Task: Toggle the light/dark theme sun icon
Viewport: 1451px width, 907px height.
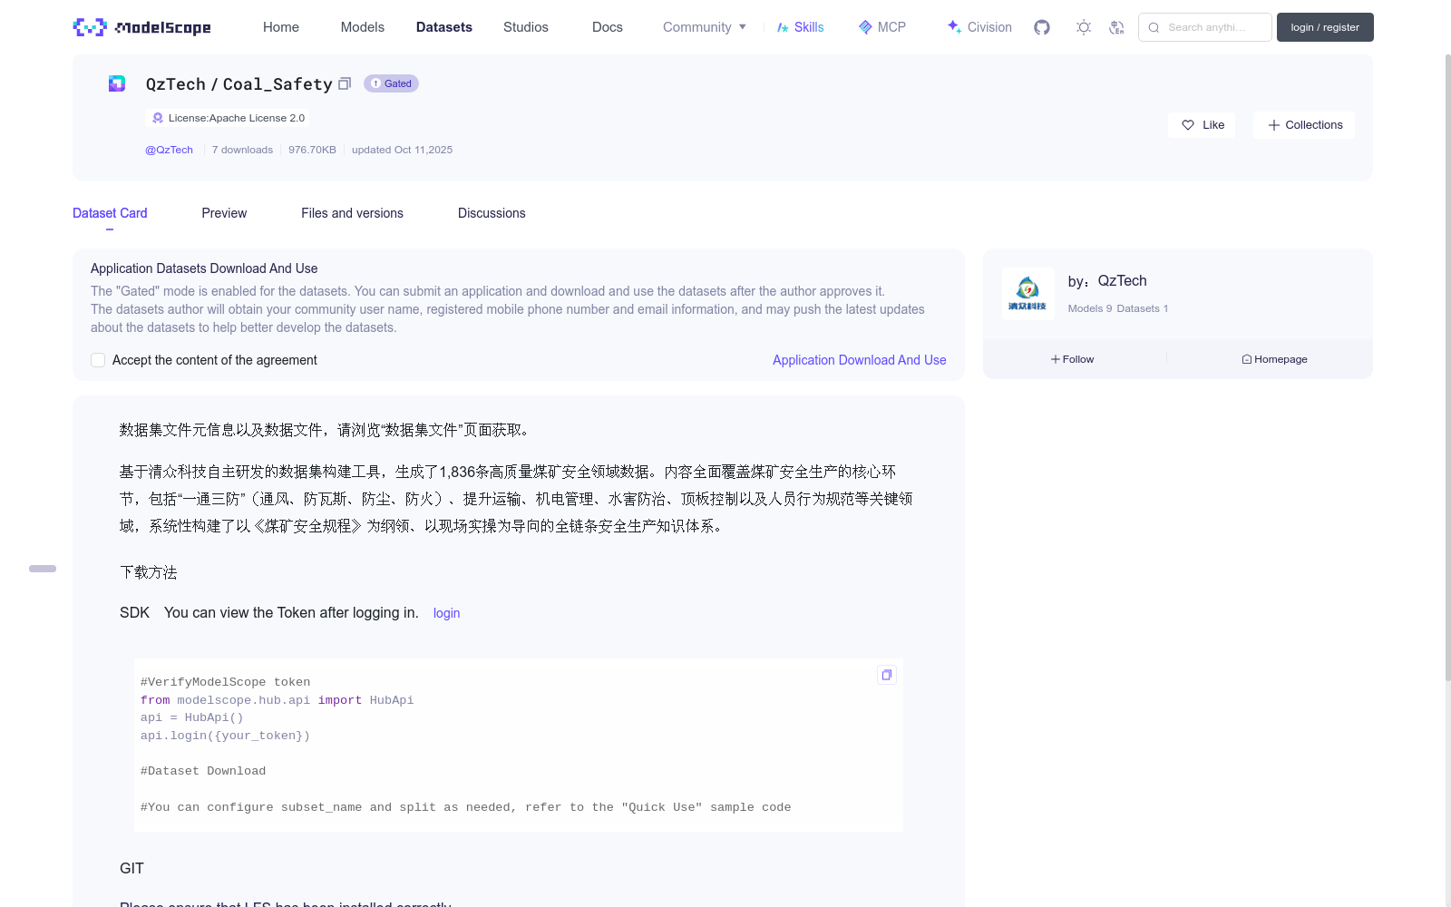Action: [x=1084, y=27]
